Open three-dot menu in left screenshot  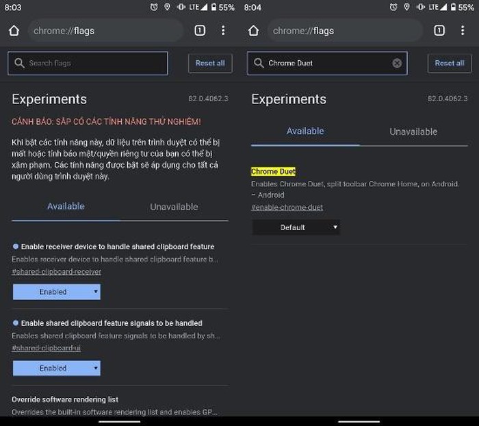coord(223,30)
